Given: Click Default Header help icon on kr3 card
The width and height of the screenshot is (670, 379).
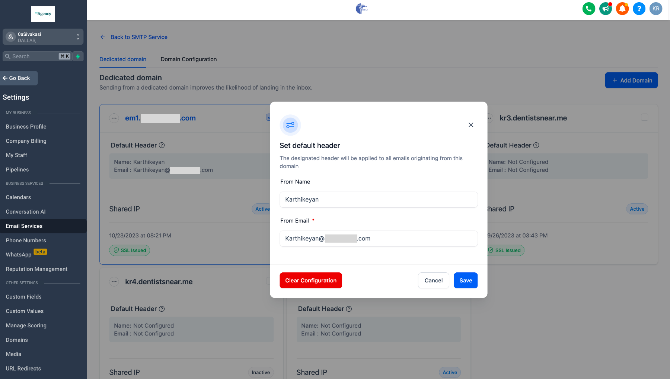Looking at the screenshot, I should pos(536,145).
